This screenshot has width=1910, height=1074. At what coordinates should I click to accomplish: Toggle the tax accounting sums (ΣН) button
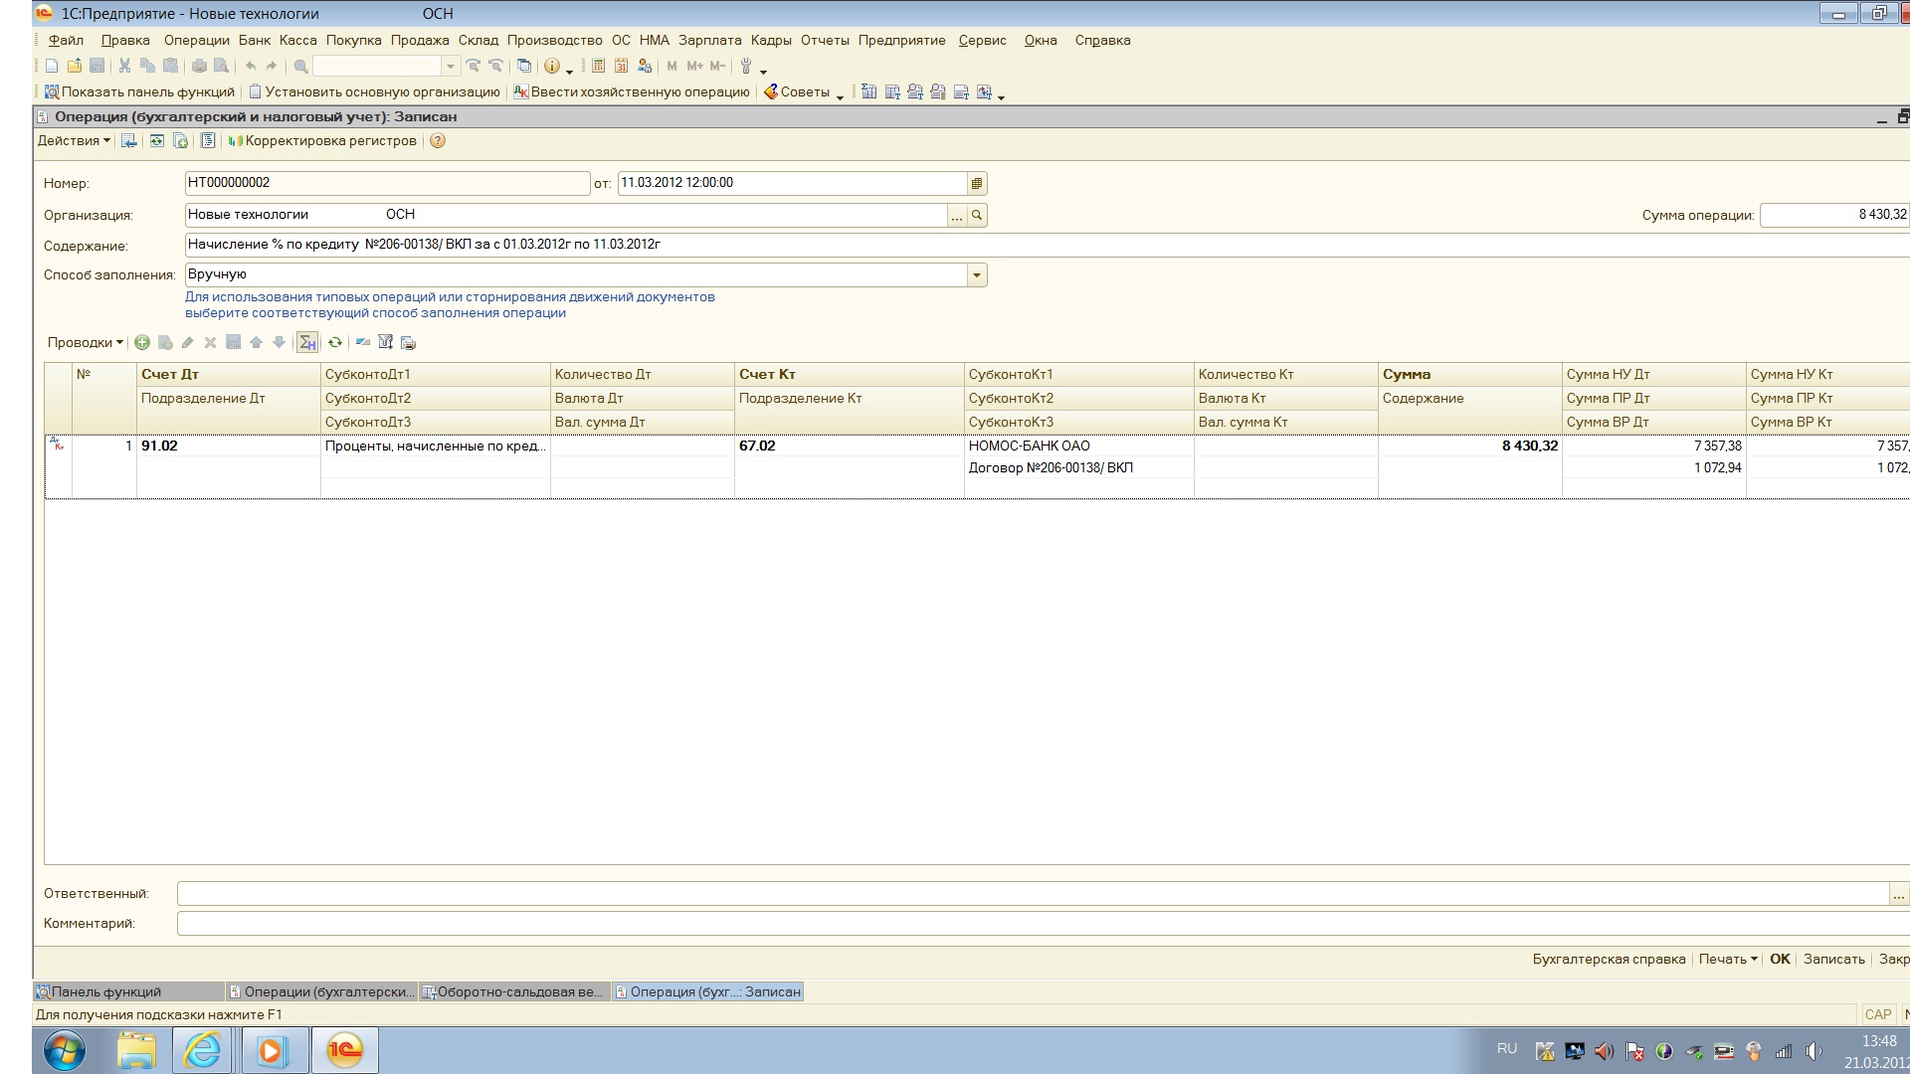tap(307, 343)
